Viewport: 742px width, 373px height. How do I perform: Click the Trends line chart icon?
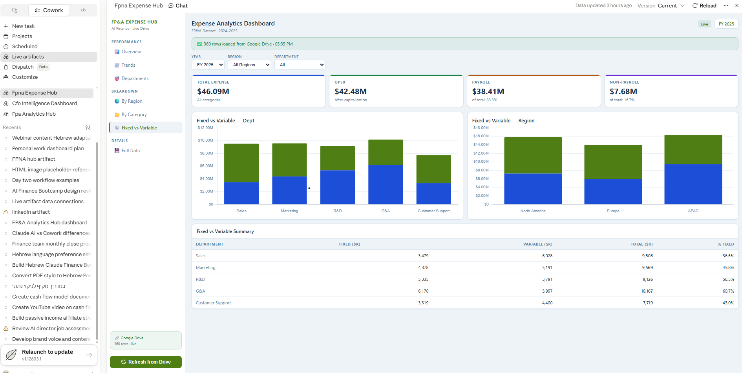coord(117,65)
